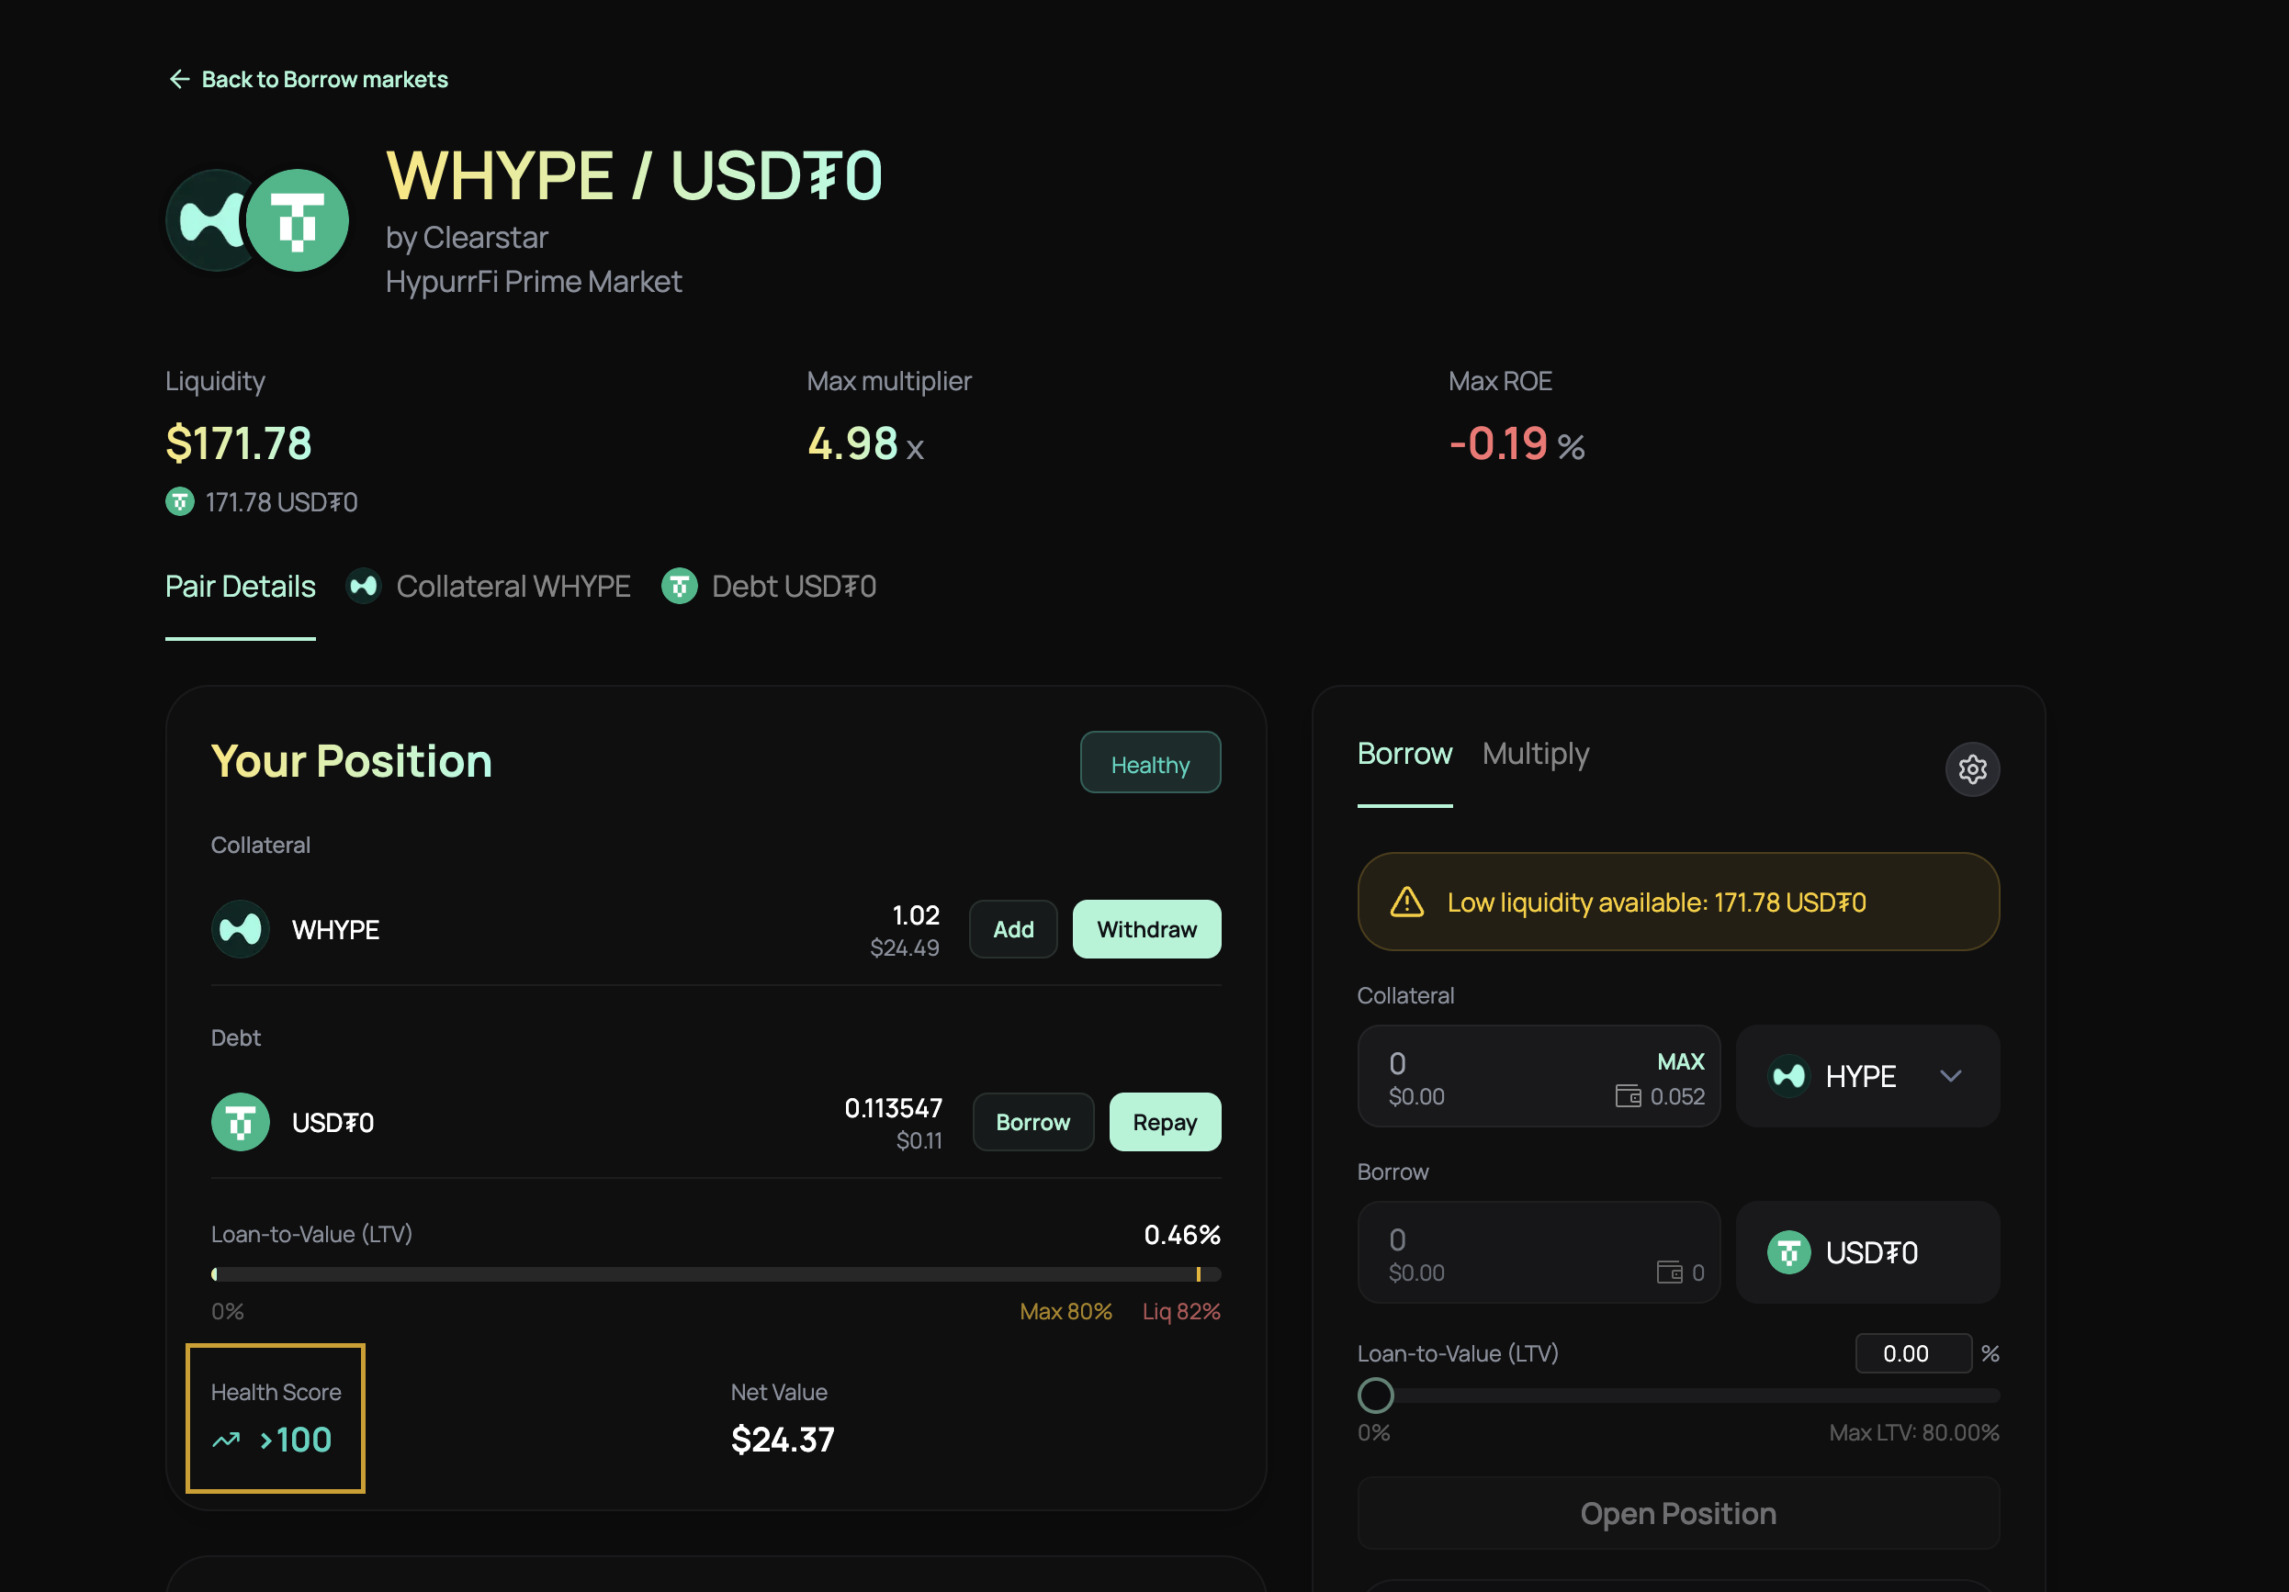Screen dimensions: 2289x1592
Task: Open the Collateral WHYPE tab
Action: (489, 586)
